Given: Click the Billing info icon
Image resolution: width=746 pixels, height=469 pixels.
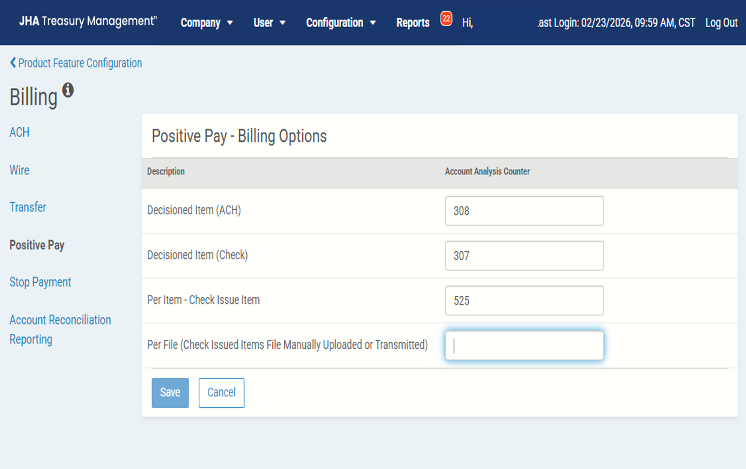Looking at the screenshot, I should pos(68,90).
